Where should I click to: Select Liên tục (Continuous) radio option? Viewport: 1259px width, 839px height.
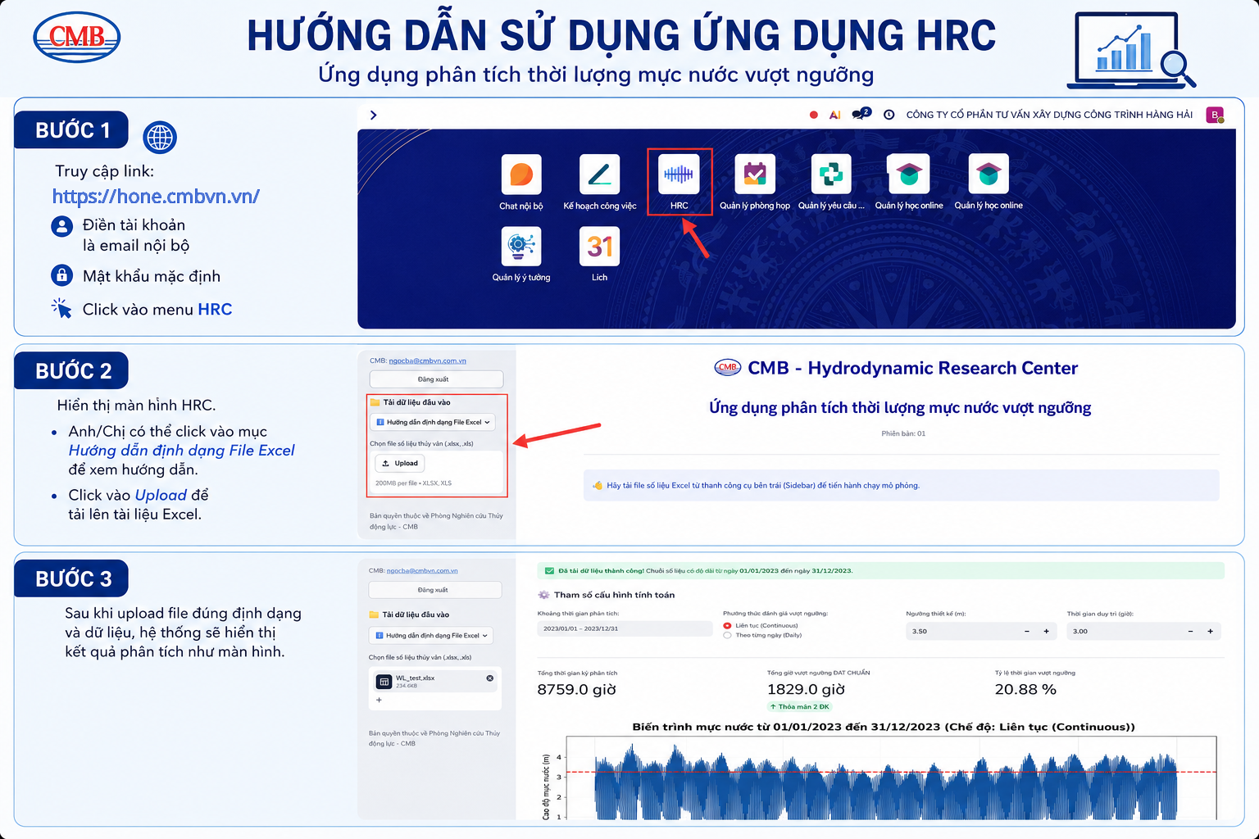click(727, 625)
